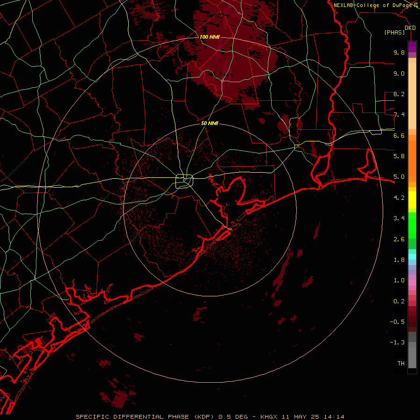Click the 1.0 value on the color scale

[x=399, y=280]
